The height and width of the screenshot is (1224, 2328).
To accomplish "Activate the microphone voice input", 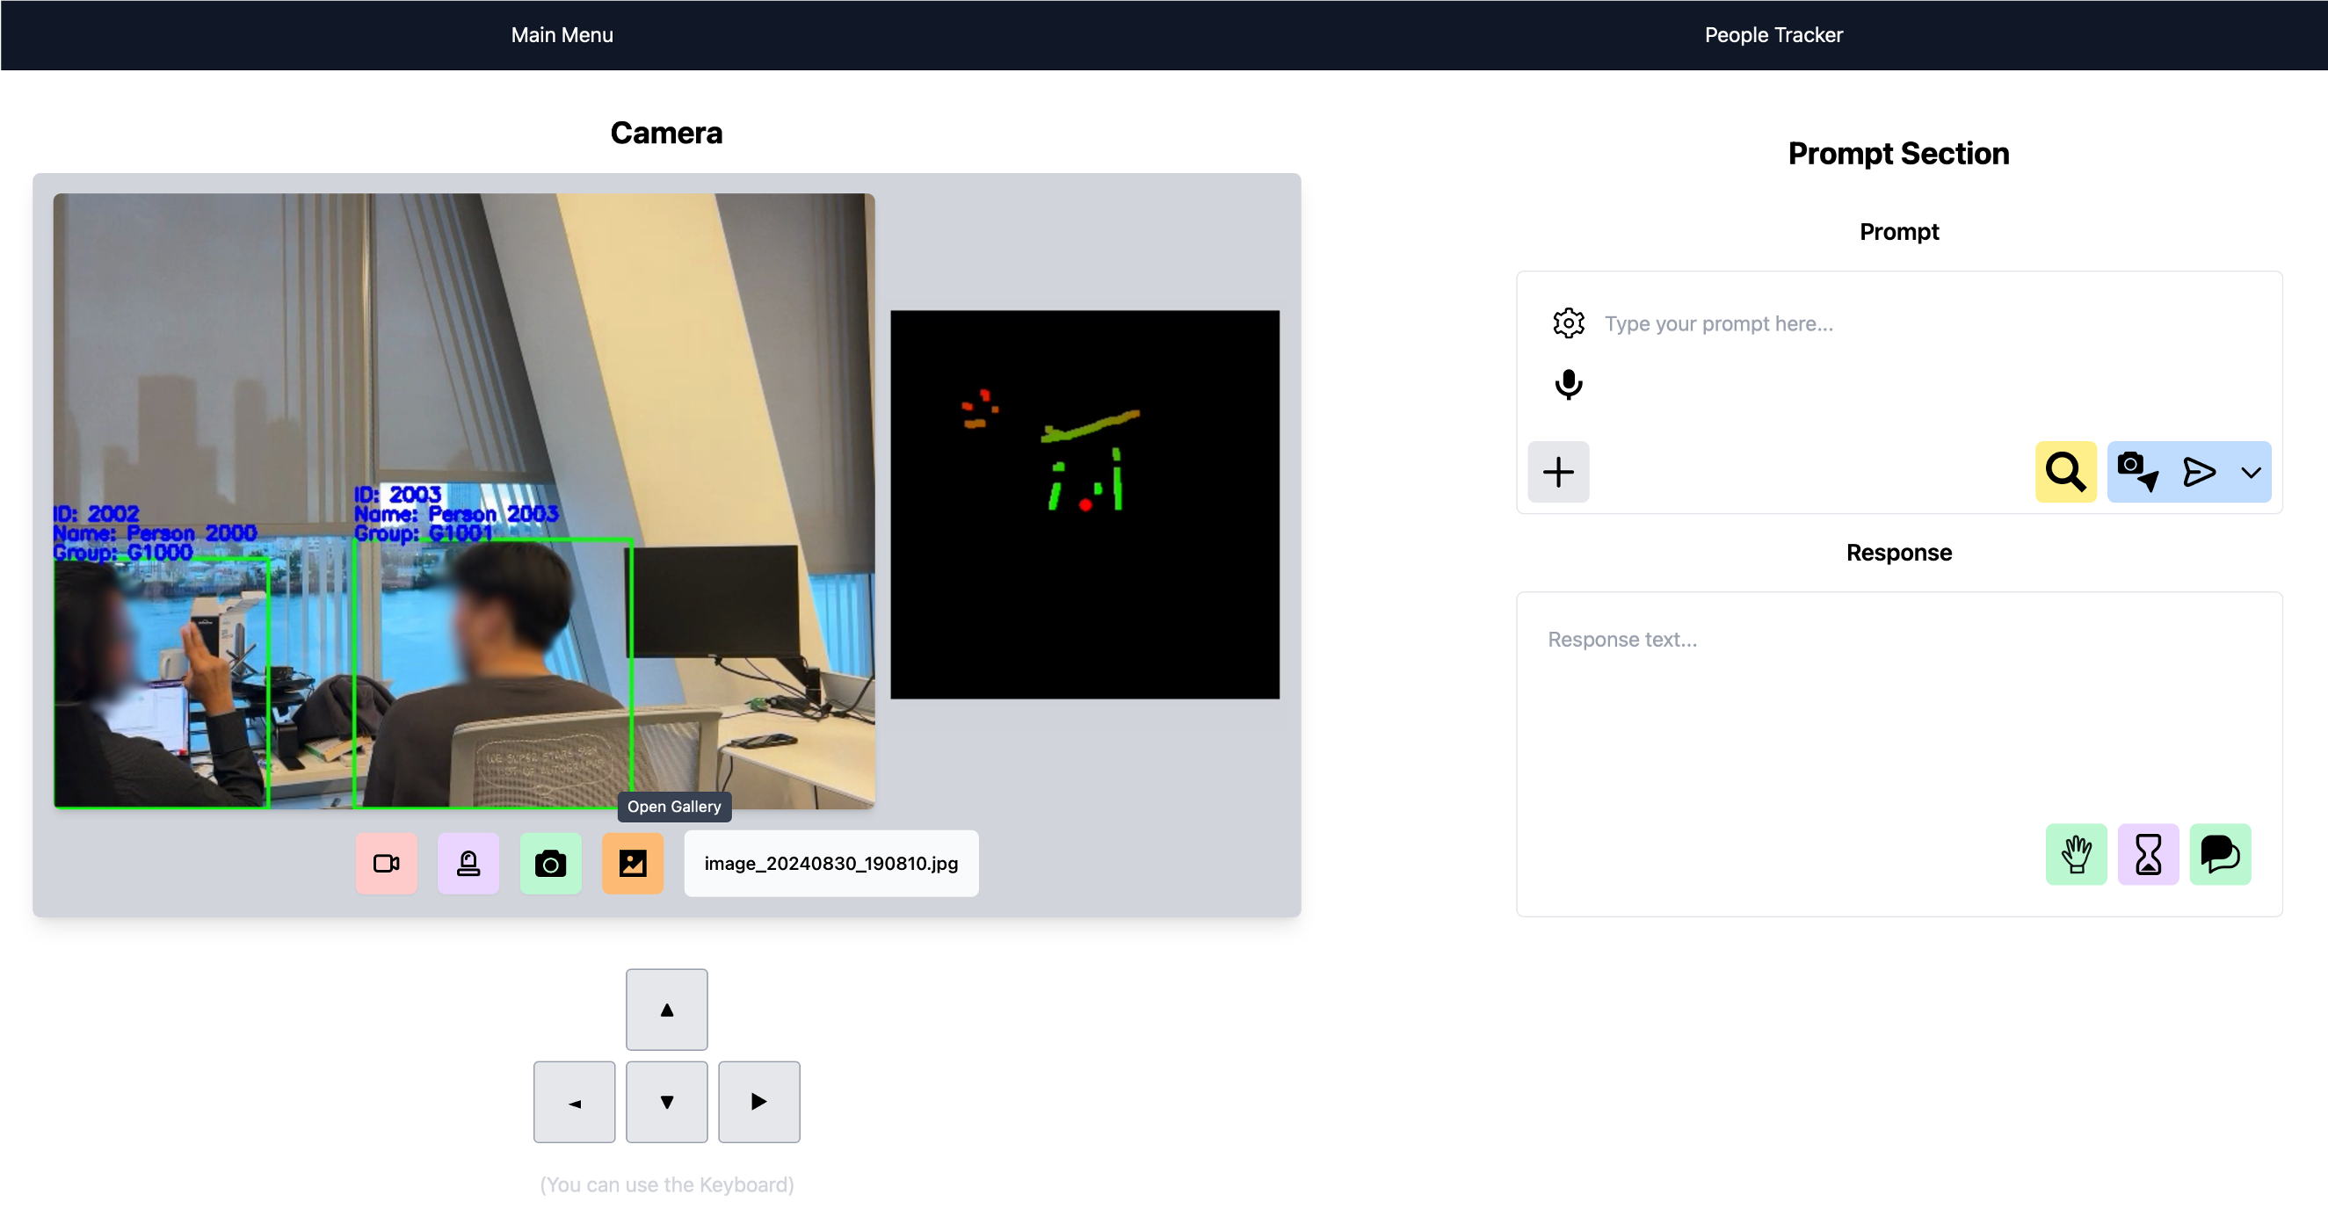I will [x=1568, y=385].
